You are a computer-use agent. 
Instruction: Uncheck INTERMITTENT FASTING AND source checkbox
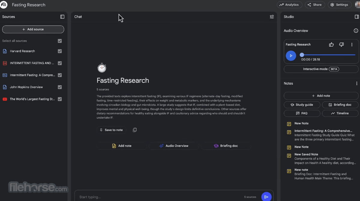coord(60,63)
